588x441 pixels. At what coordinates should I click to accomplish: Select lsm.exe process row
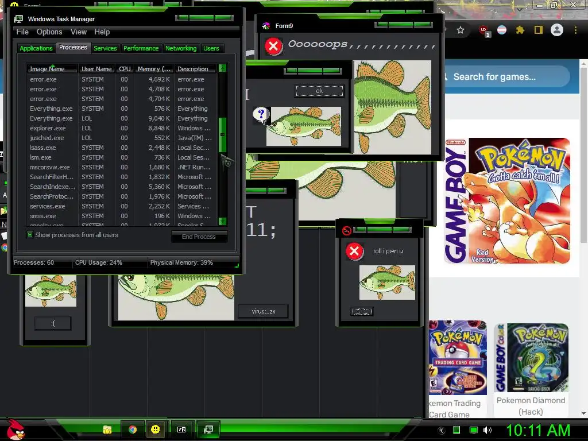(x=122, y=157)
